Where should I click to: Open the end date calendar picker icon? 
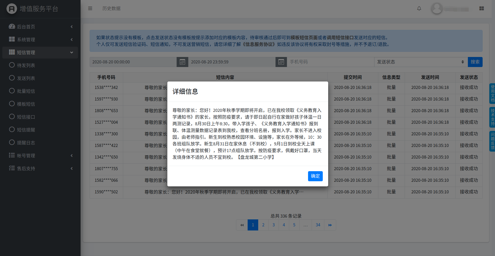pyautogui.click(x=281, y=62)
